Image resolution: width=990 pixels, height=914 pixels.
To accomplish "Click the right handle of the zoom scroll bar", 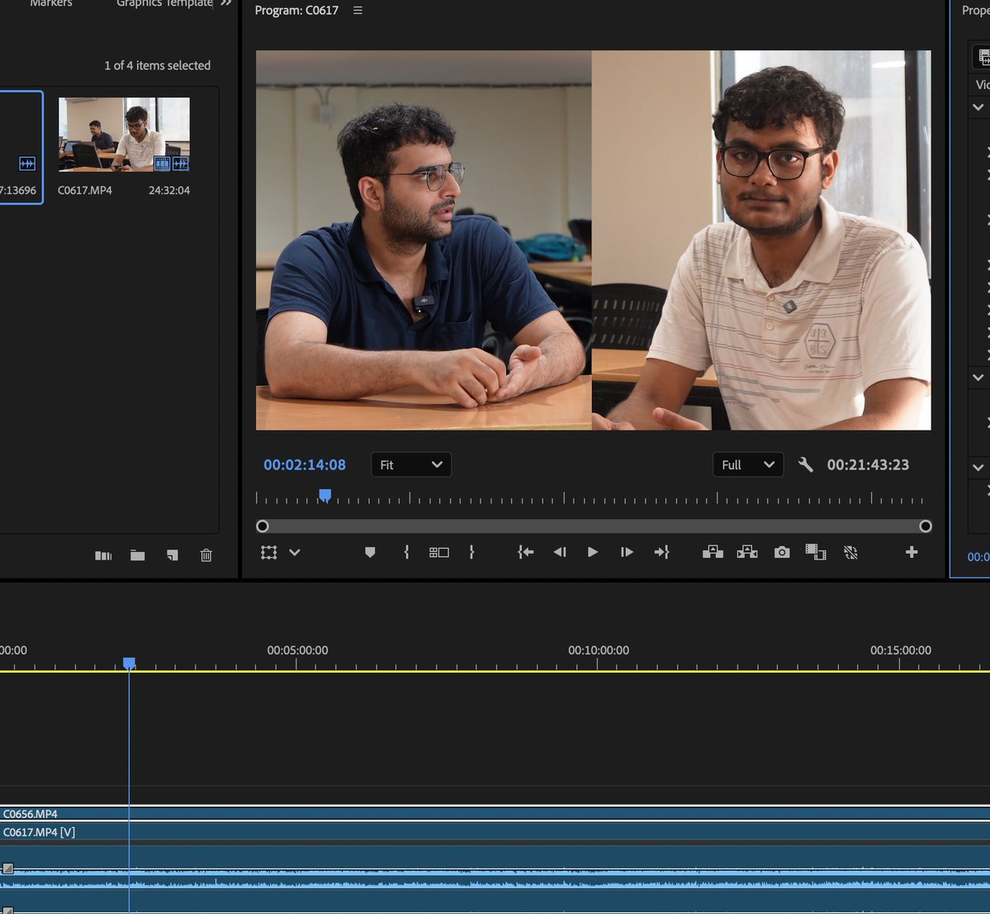I will coord(925,526).
